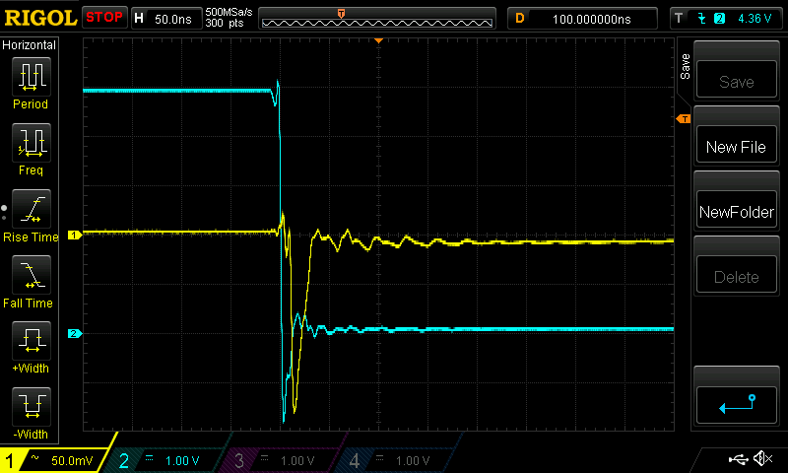Click the orange trigger level marker T
The height and width of the screenshot is (473, 788).
pos(684,118)
